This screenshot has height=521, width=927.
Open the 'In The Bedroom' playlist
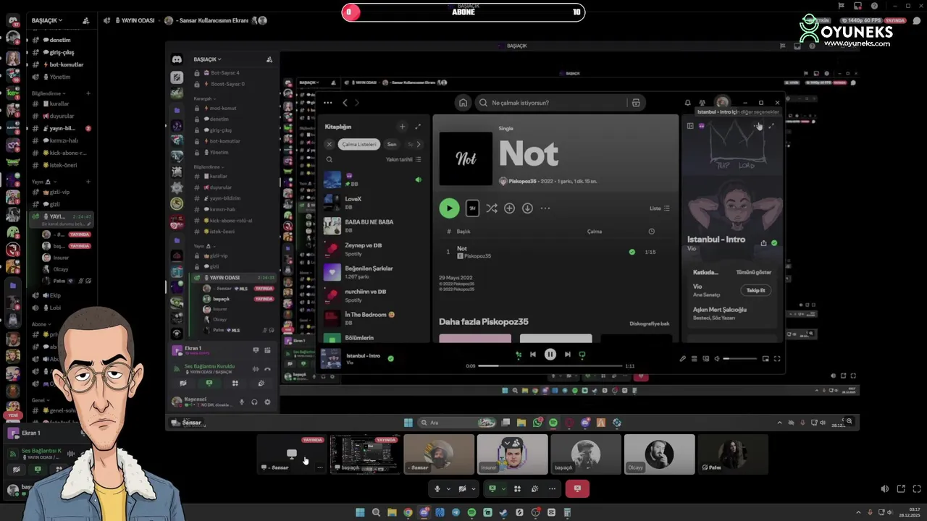pyautogui.click(x=373, y=318)
